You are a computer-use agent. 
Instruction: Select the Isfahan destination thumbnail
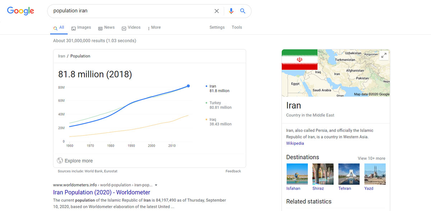pos(297,174)
